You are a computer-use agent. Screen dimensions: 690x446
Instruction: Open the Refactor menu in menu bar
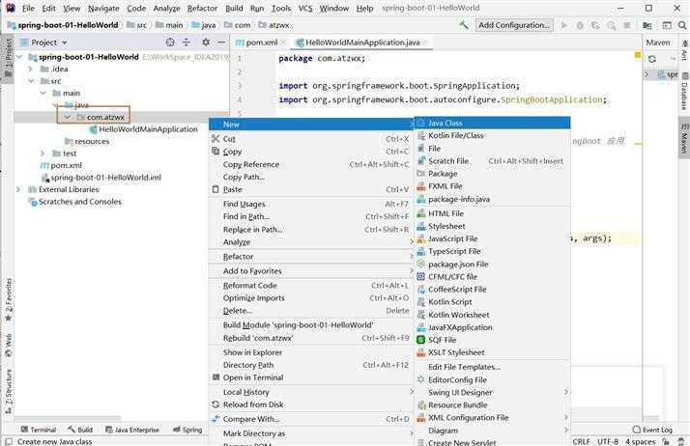click(202, 8)
